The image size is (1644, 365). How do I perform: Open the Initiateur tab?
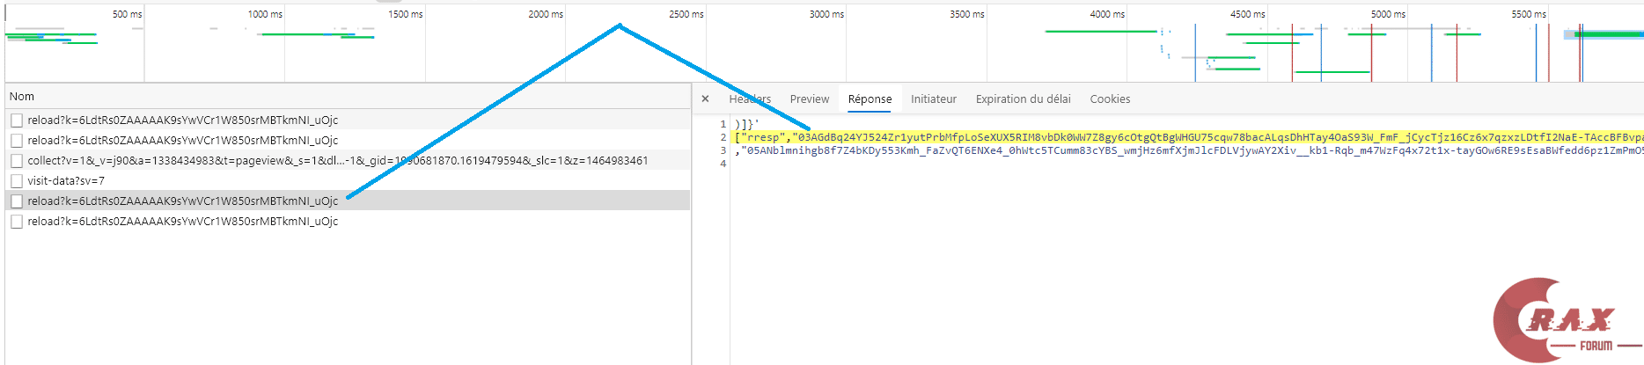(x=934, y=99)
